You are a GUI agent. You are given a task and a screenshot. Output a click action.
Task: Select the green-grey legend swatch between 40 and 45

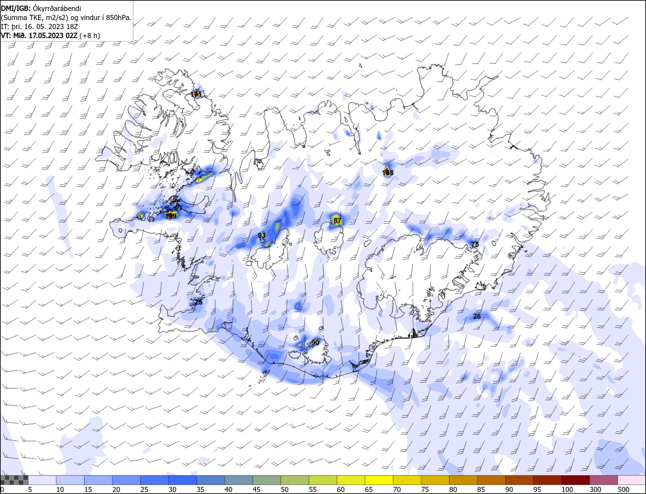point(238,480)
